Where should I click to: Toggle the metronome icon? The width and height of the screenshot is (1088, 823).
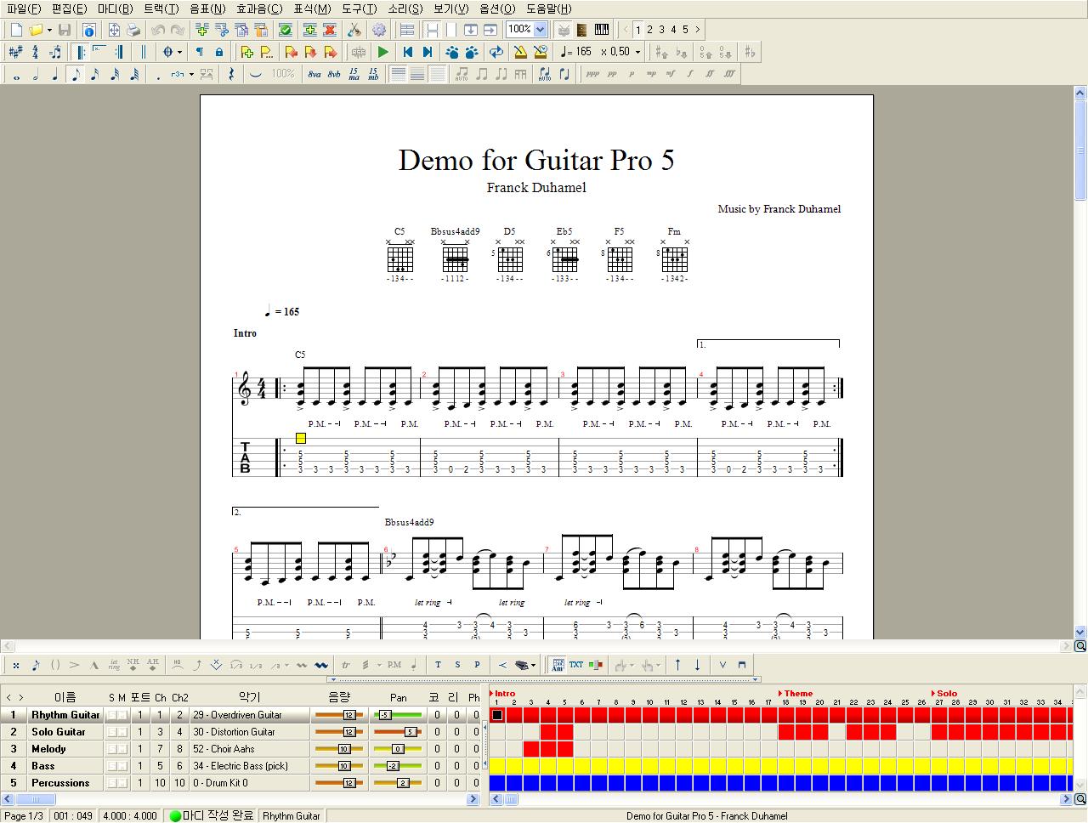point(519,52)
